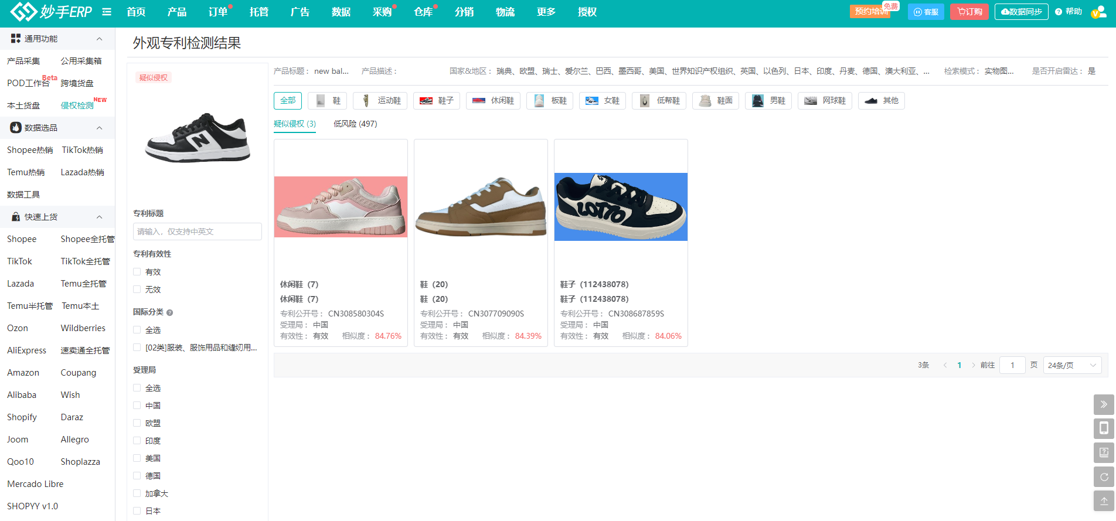1116x521 pixels.
Task: Check the 有效 validity checkbox
Action: point(137,272)
